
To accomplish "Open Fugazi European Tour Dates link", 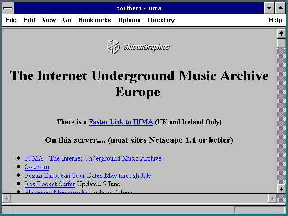I will [88, 175].
